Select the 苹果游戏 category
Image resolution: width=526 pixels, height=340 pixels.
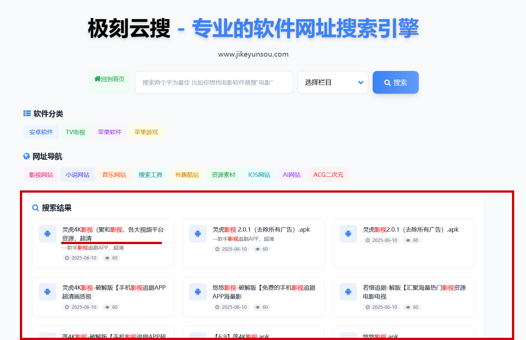146,132
